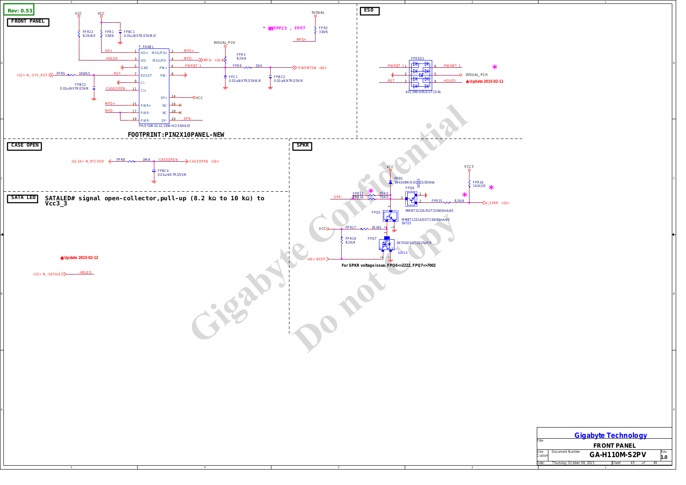Click the red star beside Update 2015-02-11
Screen dimensions: 686x485
[x=467, y=81]
